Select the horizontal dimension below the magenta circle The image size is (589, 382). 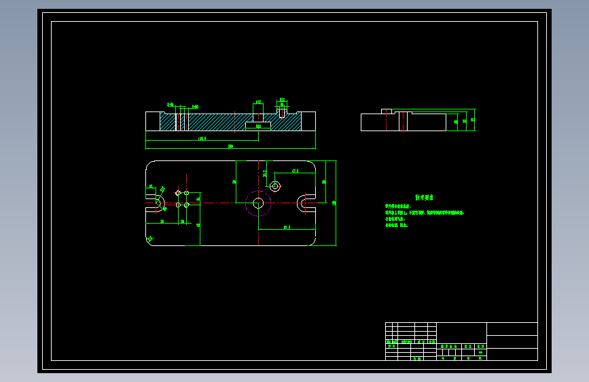pos(287,228)
